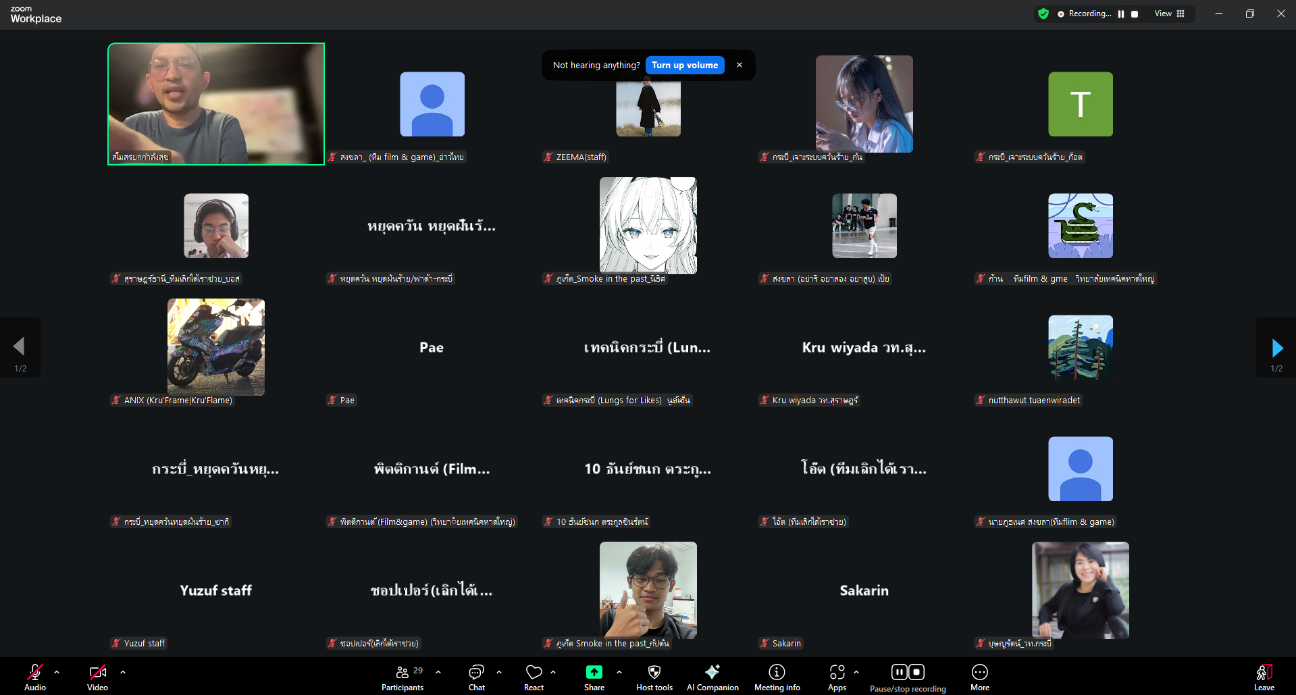Unmute the microphone with Audio button
Viewport: 1296px width, 695px height.
(x=35, y=677)
